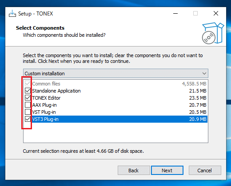The image size is (231, 186).
Task: Open the Custom installation dropdown
Action: coord(115,74)
